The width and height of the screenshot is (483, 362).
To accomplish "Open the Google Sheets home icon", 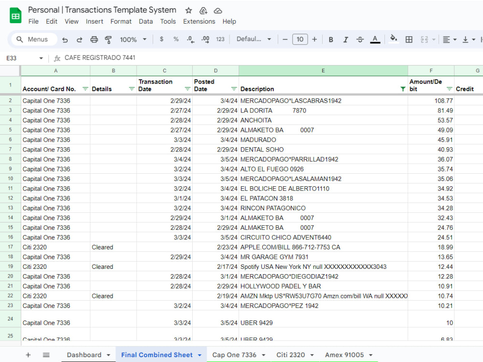I will point(15,15).
